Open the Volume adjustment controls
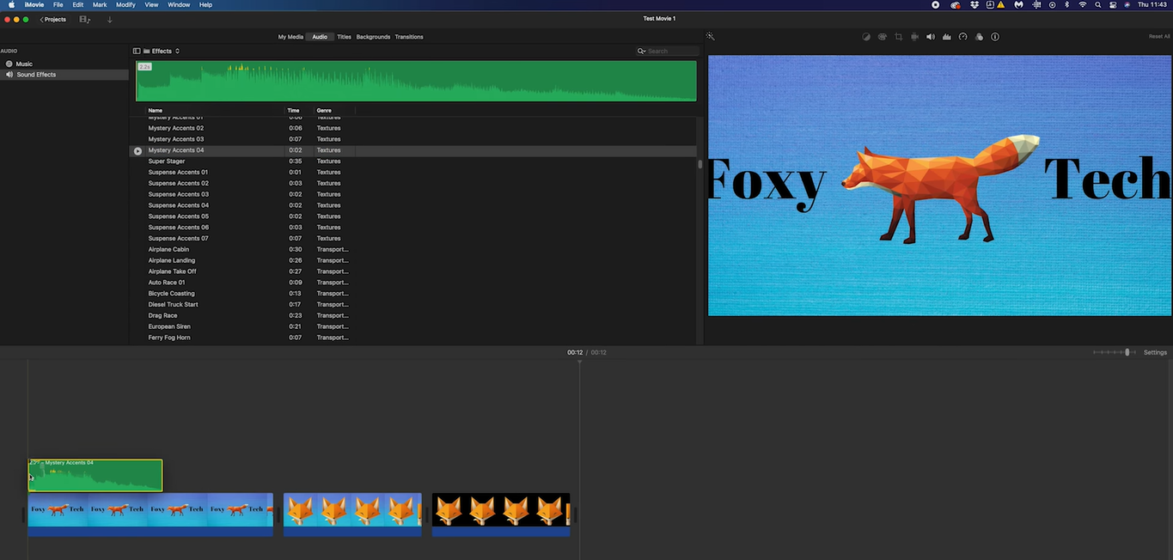 point(930,36)
